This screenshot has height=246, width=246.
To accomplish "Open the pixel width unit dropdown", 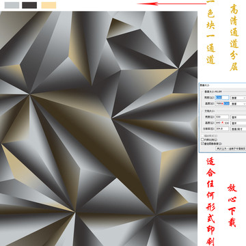I will (238, 98).
